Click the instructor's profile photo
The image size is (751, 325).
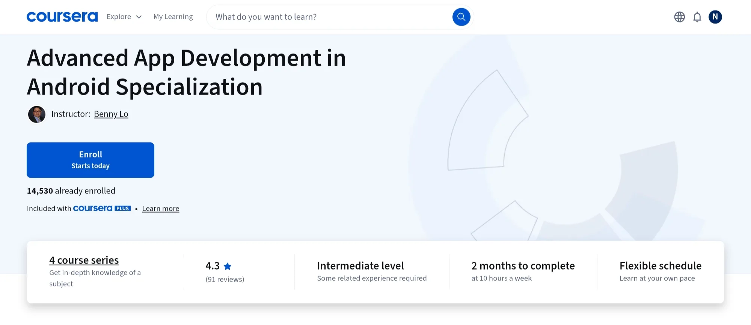point(37,114)
